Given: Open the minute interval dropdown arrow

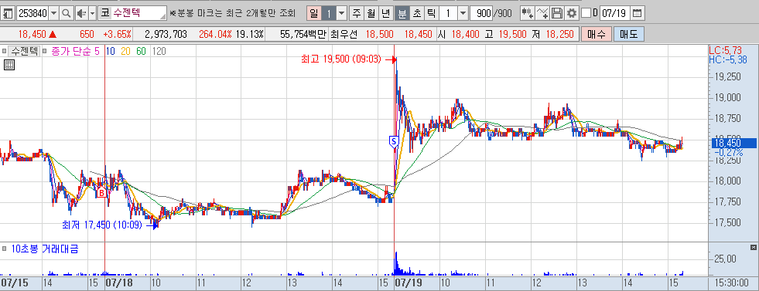Looking at the screenshot, I should click(x=463, y=13).
